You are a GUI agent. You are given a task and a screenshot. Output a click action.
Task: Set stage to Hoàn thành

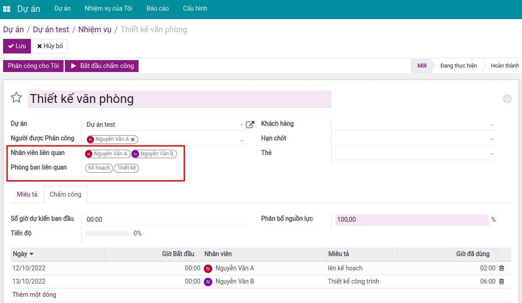pyautogui.click(x=504, y=66)
